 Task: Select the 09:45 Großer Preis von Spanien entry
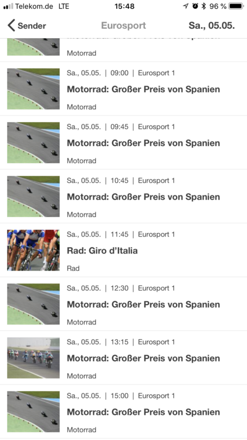click(123, 143)
